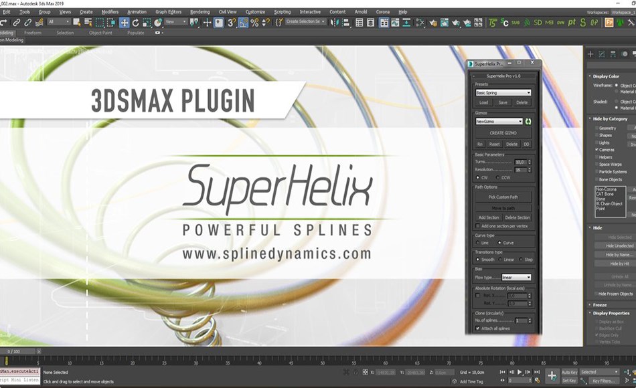Enable the Attach all splines checkbox
Image resolution: width=636 pixels, height=388 pixels.
(479, 328)
